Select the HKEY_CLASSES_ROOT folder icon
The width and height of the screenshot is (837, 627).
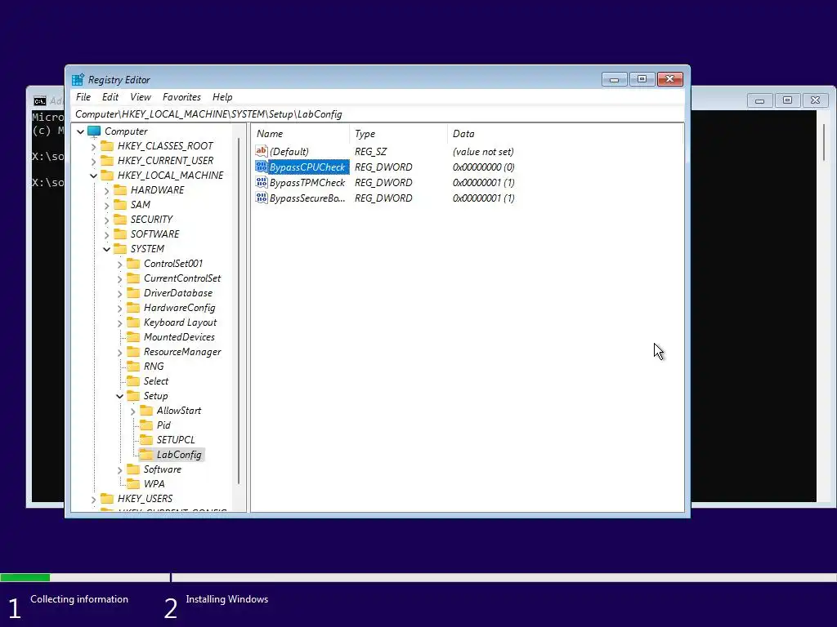107,145
